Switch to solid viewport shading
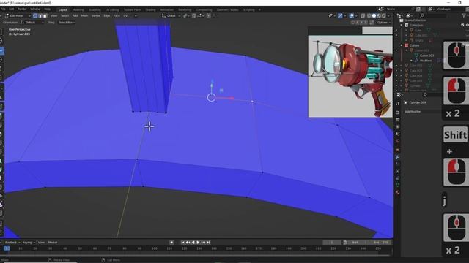The width and height of the screenshot is (469, 263). [x=374, y=15]
